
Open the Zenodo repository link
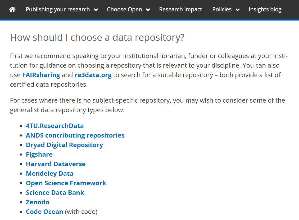37,202
